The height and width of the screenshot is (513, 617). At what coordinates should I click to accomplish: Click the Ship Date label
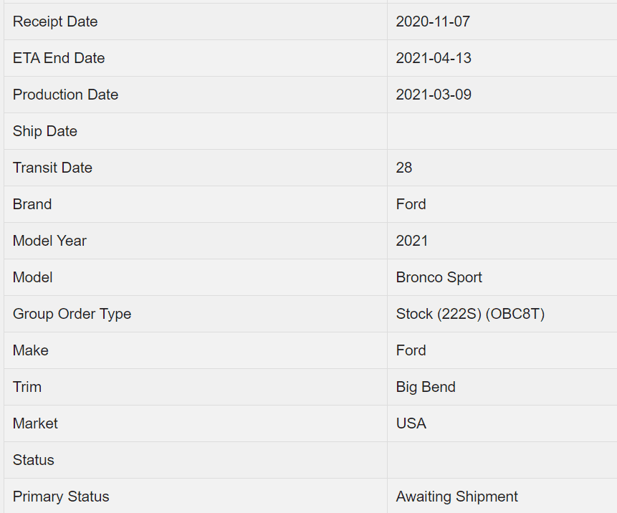(x=45, y=131)
